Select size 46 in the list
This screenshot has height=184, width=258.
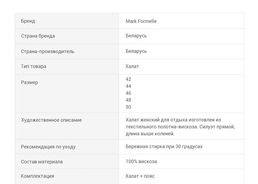point(128,93)
